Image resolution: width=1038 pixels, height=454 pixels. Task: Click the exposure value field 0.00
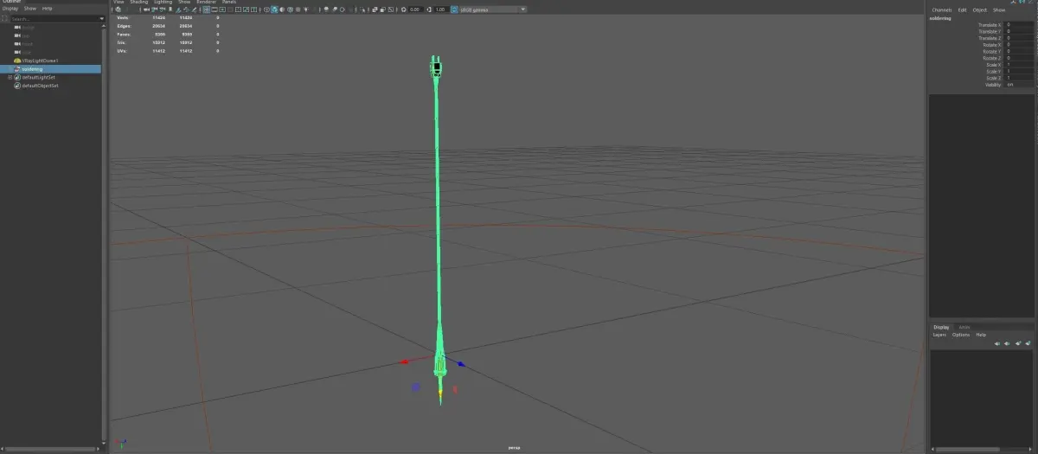tap(414, 10)
